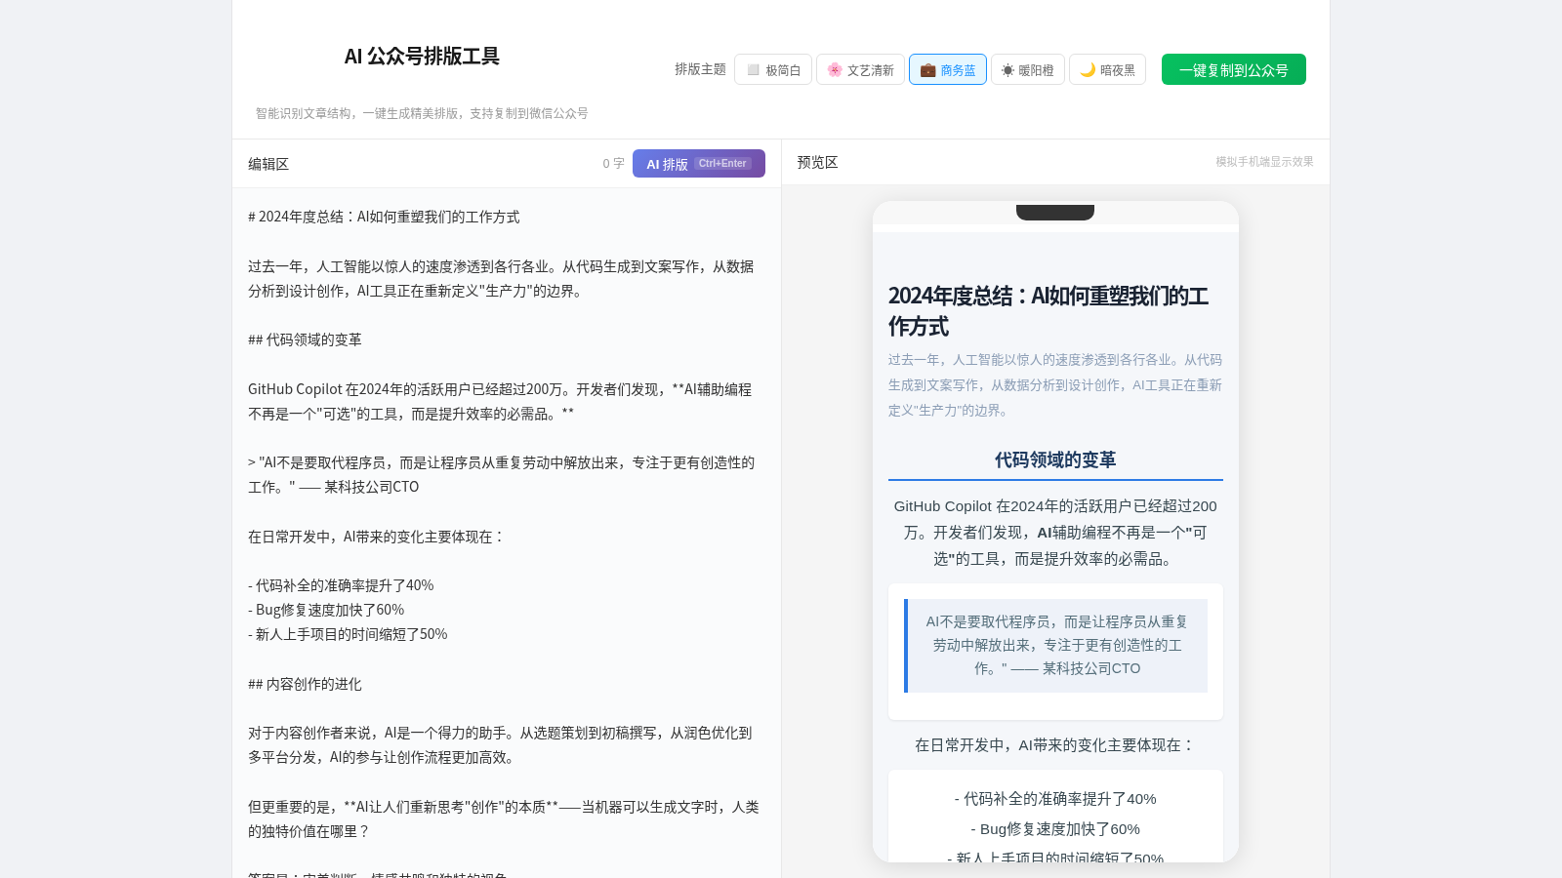
Task: Click the moon icon on 暗夜黑
Action: 1088,69
